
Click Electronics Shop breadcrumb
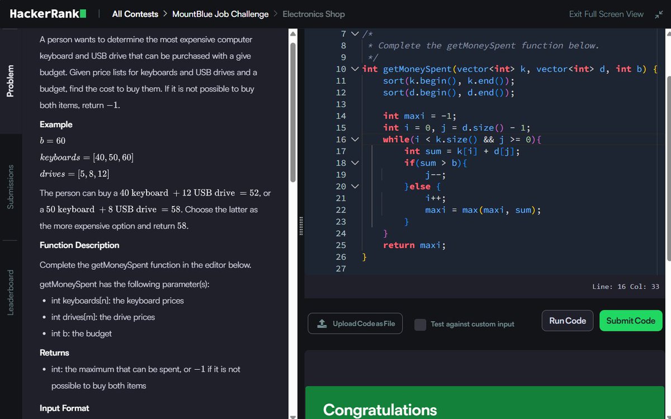[x=314, y=14]
